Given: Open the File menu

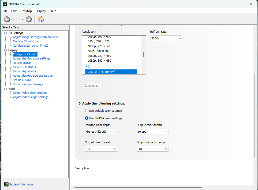Looking at the screenshot, I should [x=5, y=11].
